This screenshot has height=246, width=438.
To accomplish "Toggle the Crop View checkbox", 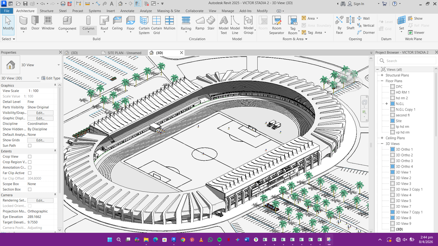I will 30,157.
